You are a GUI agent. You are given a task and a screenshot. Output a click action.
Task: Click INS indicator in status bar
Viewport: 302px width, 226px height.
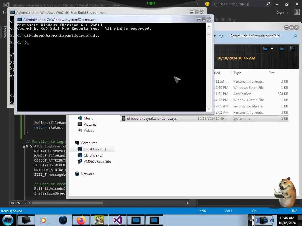coord(294,211)
